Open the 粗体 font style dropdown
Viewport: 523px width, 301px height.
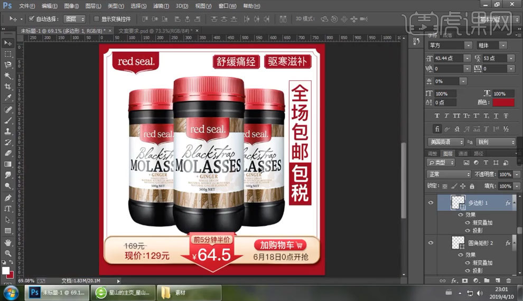click(503, 45)
